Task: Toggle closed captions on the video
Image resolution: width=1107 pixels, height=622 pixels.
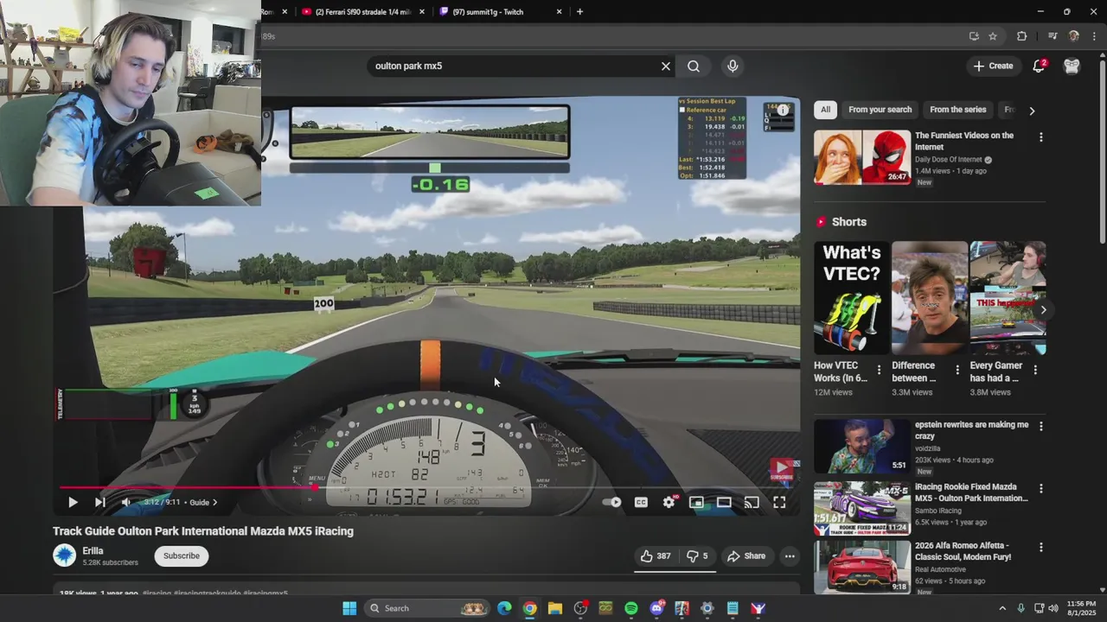Action: [x=641, y=502]
